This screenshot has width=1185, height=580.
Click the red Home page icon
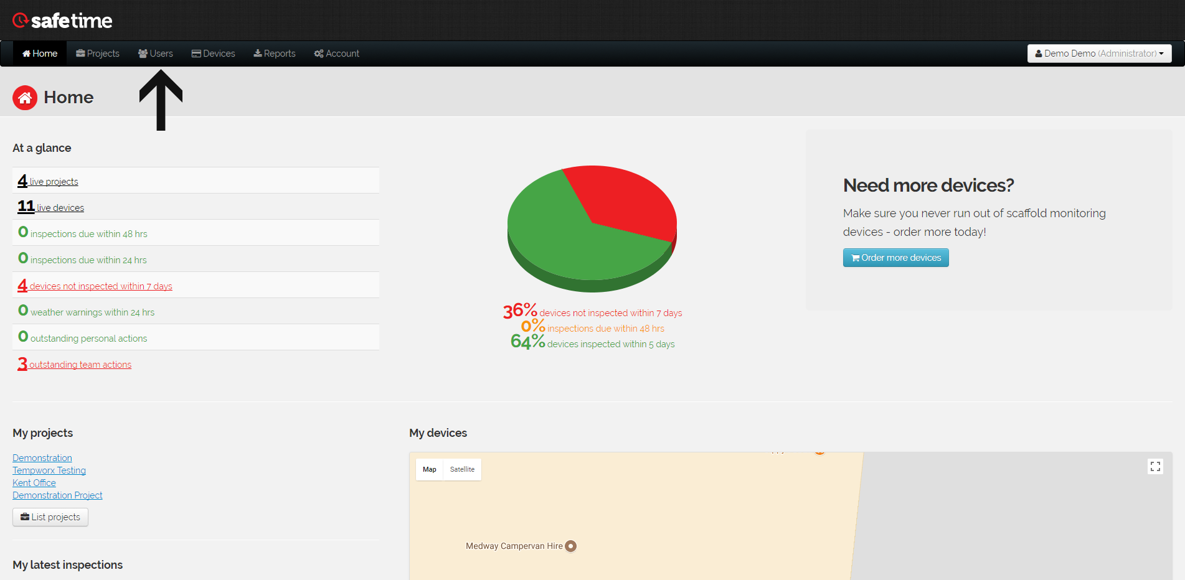(x=25, y=98)
